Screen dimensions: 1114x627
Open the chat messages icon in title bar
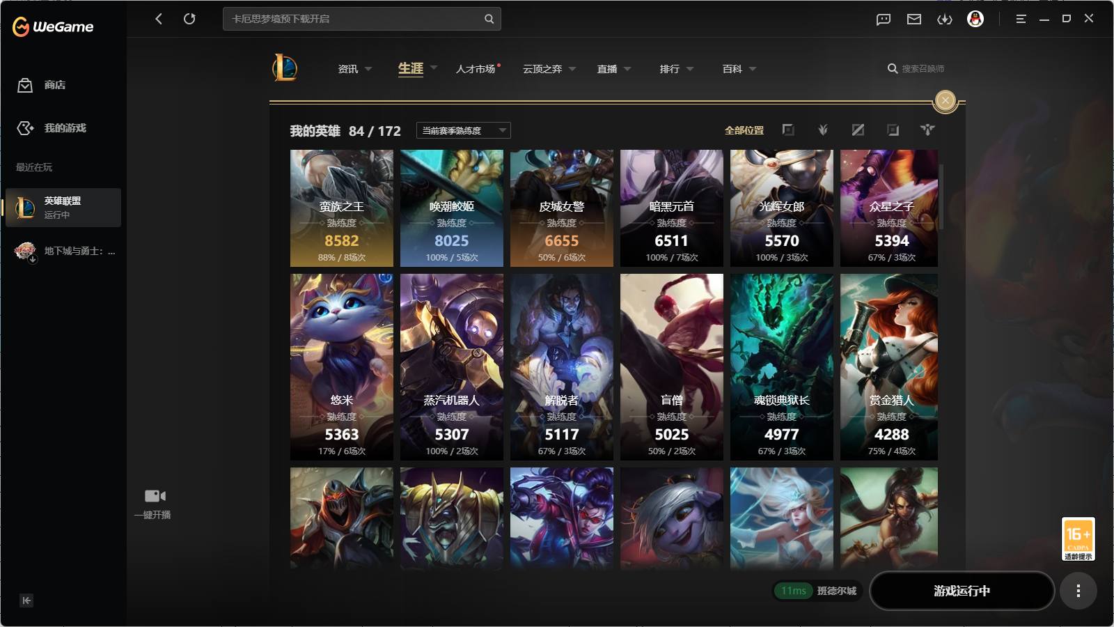tap(884, 20)
